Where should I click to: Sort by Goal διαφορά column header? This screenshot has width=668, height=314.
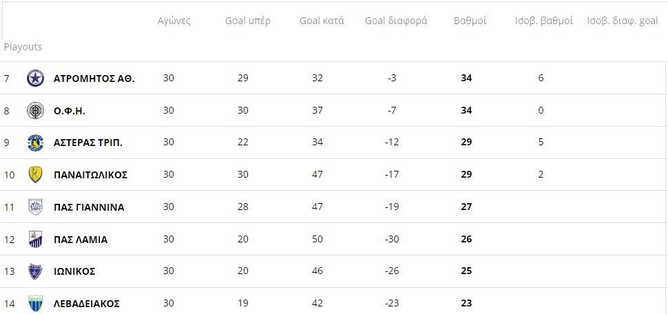(x=396, y=21)
